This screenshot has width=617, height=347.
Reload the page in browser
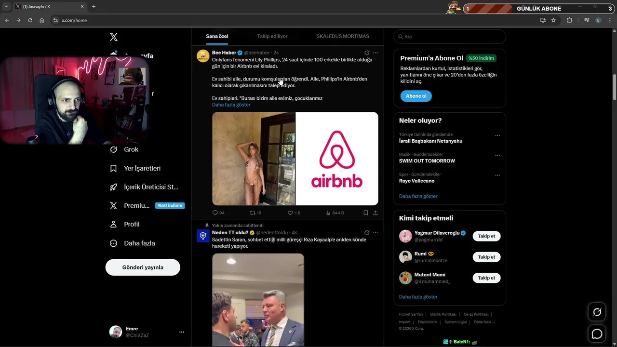point(30,20)
